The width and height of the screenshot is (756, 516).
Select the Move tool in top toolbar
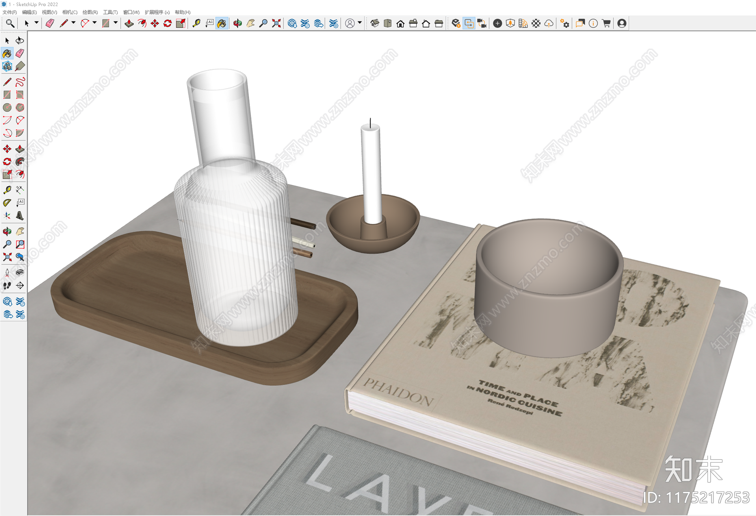tap(155, 23)
